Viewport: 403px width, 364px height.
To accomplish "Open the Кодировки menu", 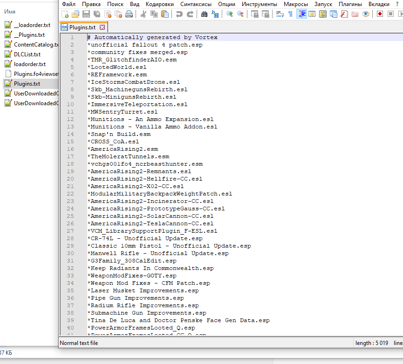I will pyautogui.click(x=160, y=4).
